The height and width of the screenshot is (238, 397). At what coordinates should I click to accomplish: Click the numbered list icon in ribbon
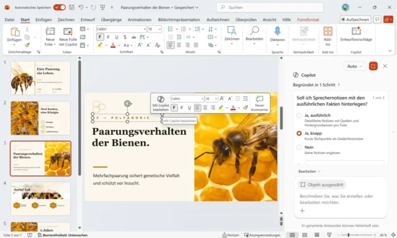tap(184, 29)
